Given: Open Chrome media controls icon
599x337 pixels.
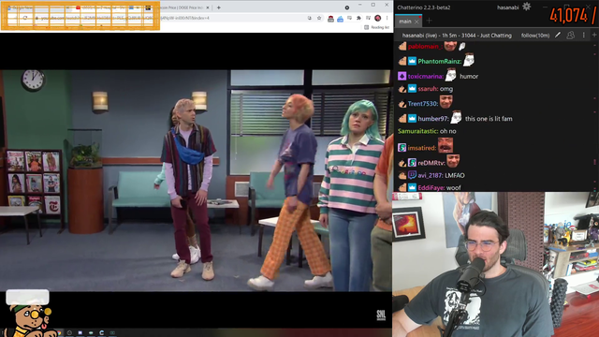Looking at the screenshot, I should click(x=368, y=18).
